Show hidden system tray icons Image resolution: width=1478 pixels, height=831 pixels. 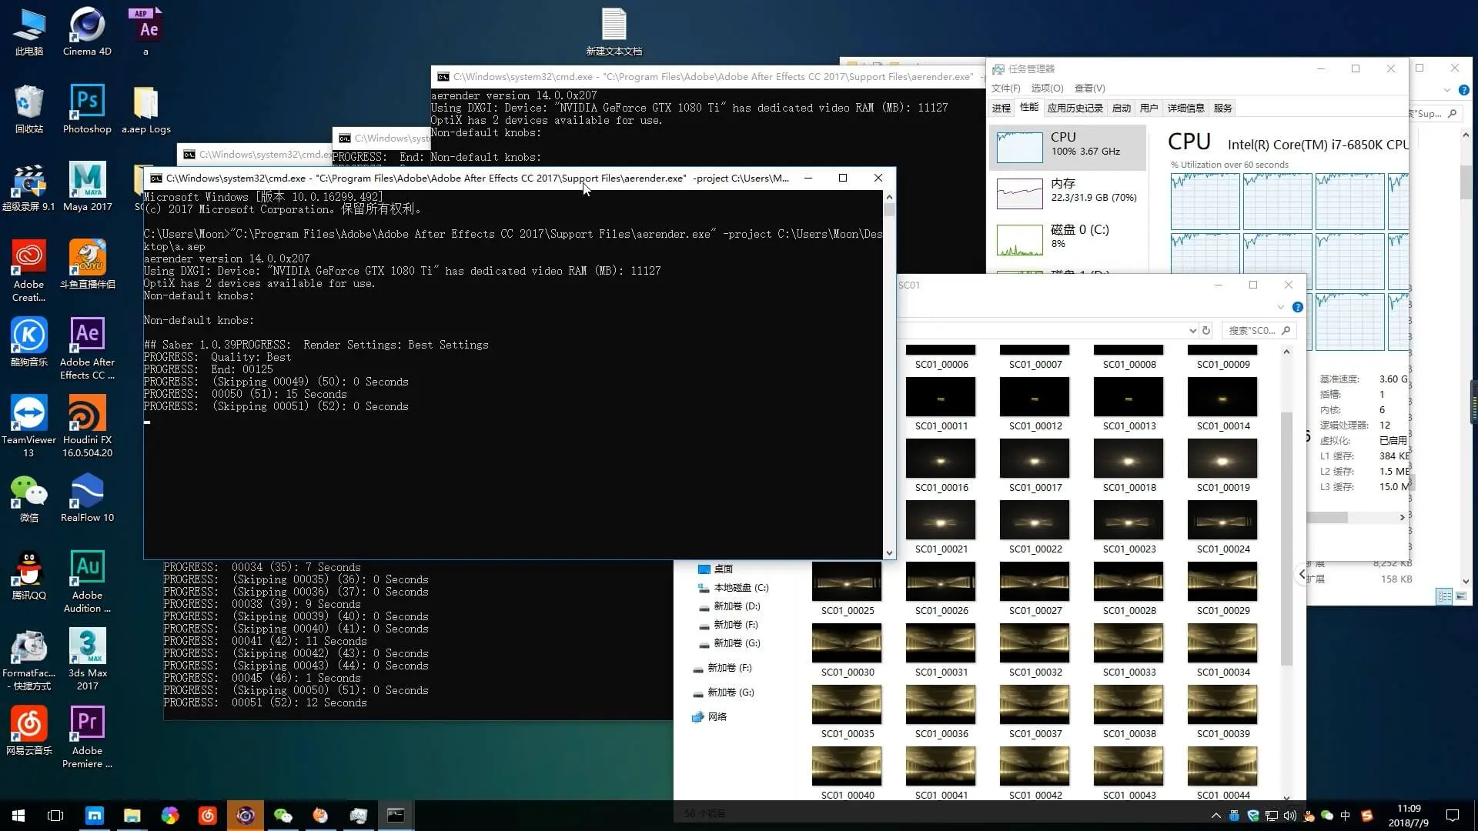[x=1216, y=816]
